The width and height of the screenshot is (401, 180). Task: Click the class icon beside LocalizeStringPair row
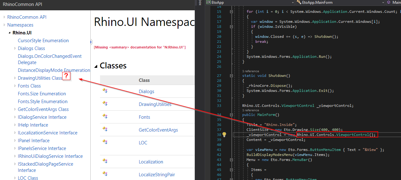105,174
